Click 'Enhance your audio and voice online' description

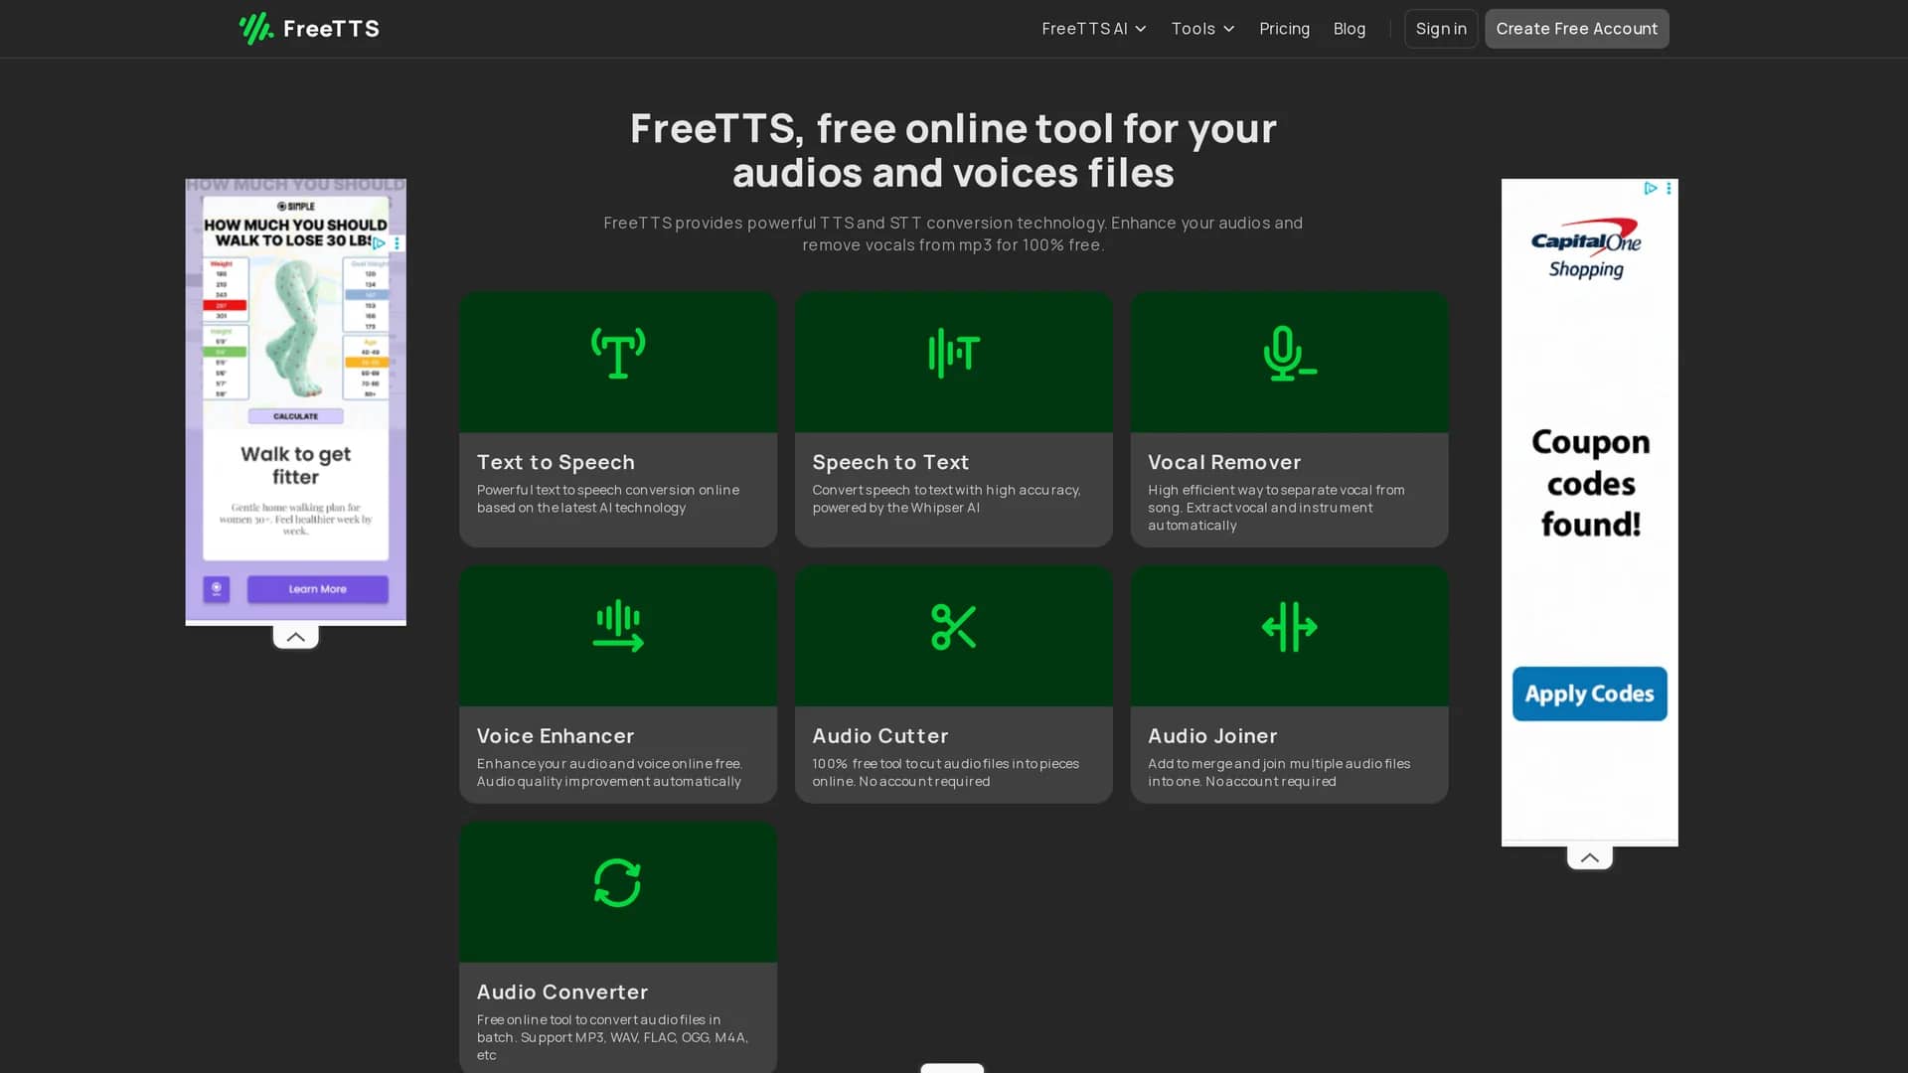(x=609, y=773)
